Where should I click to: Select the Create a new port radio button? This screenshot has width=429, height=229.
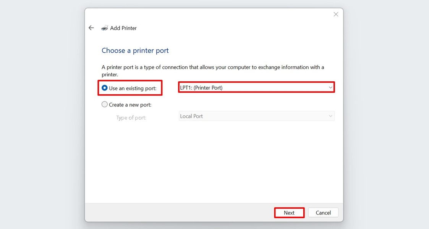(104, 104)
